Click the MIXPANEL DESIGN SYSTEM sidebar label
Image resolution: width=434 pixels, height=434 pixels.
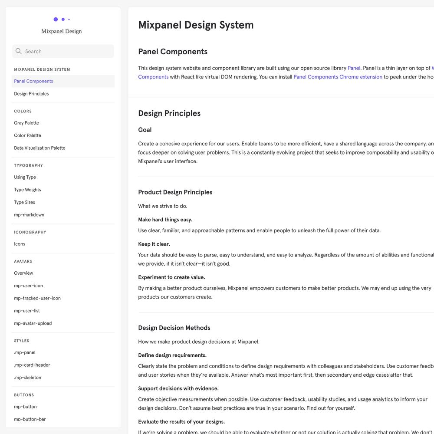coord(42,69)
